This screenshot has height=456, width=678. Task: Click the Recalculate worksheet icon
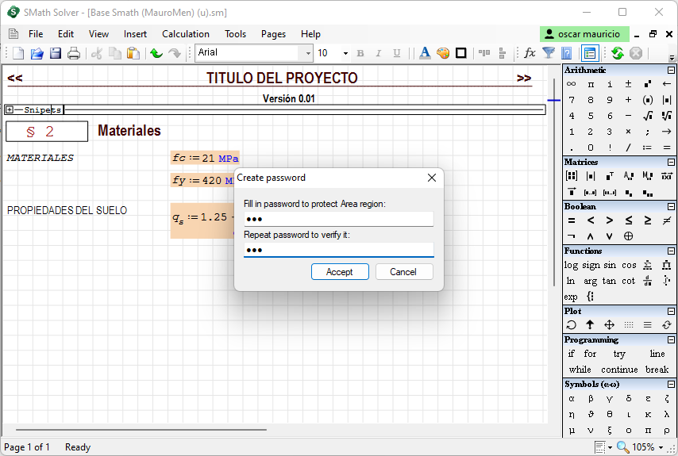(617, 53)
